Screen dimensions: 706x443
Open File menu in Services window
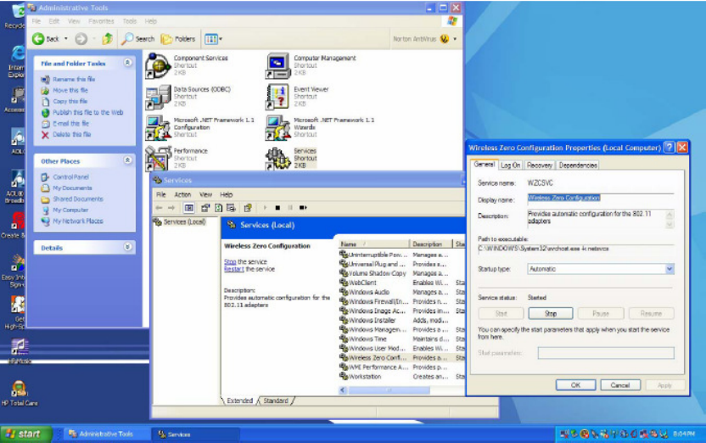[160, 194]
